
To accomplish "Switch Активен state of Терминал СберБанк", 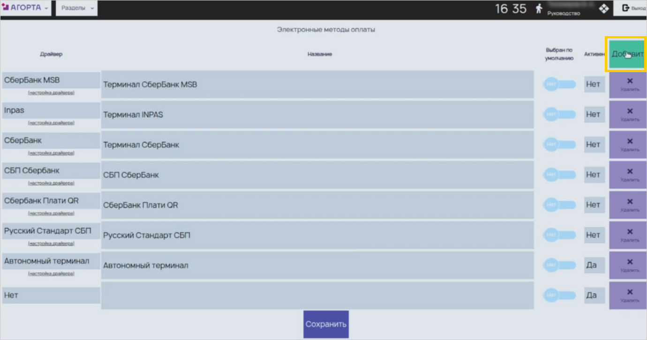I will [594, 145].
